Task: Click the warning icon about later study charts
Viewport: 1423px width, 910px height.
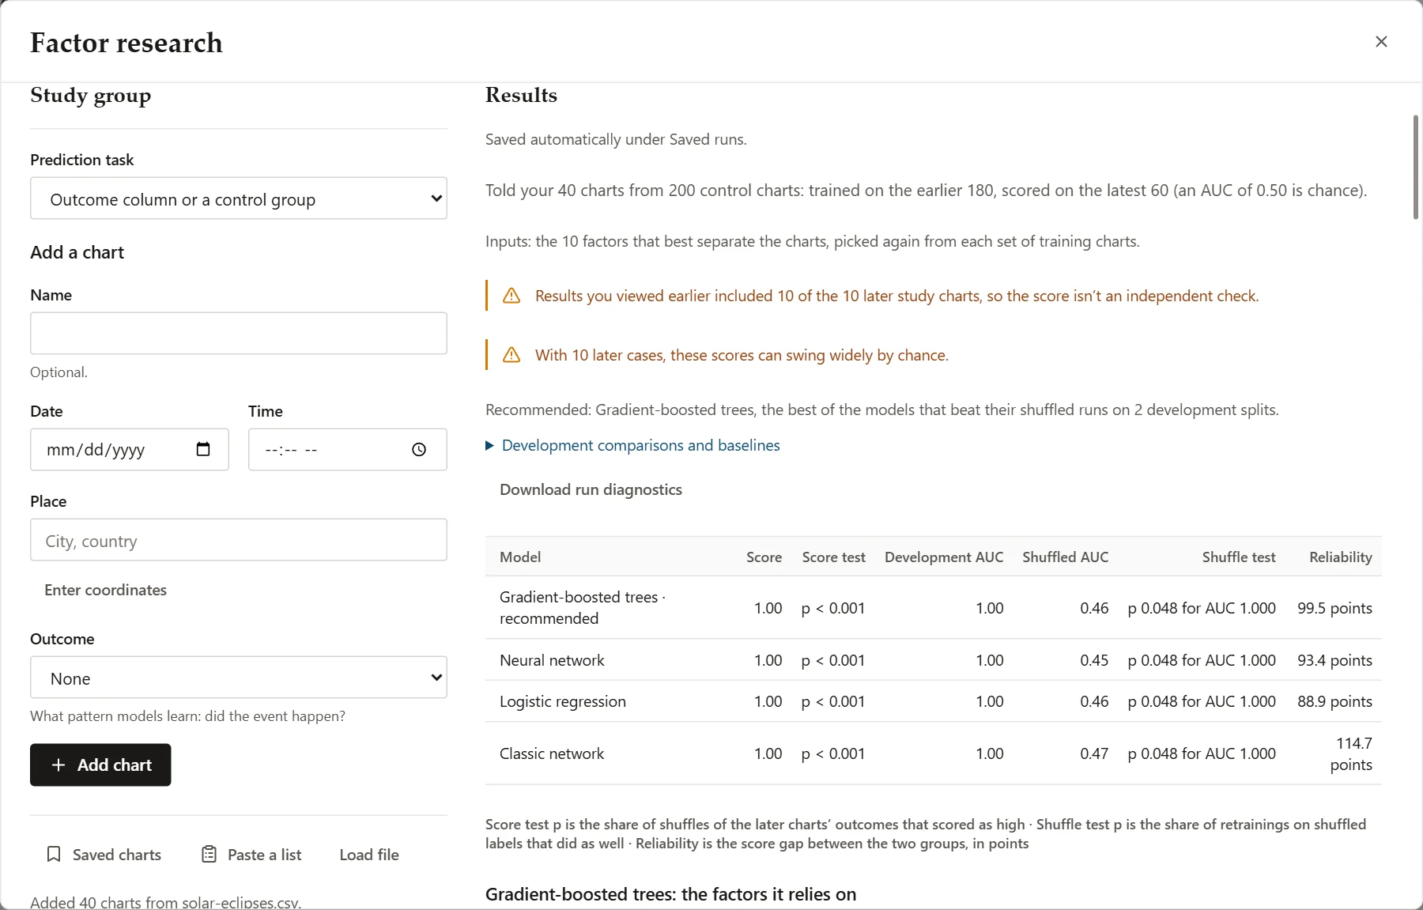Action: pos(511,296)
